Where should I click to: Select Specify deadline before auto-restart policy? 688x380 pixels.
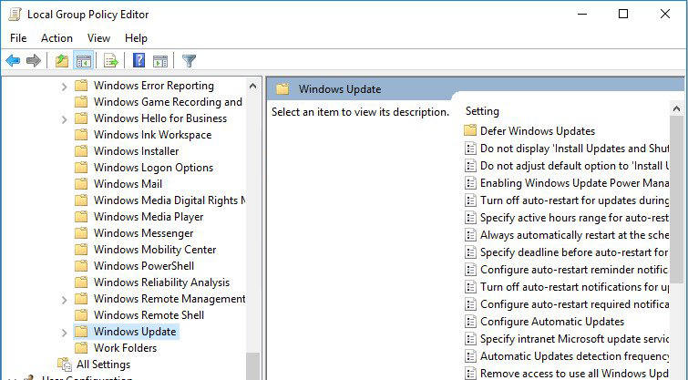tap(574, 252)
